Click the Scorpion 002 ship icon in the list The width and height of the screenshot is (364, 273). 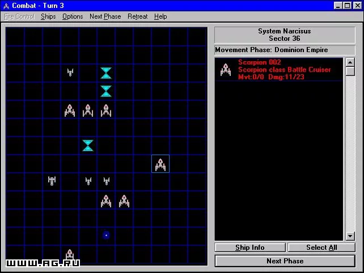[x=226, y=70]
